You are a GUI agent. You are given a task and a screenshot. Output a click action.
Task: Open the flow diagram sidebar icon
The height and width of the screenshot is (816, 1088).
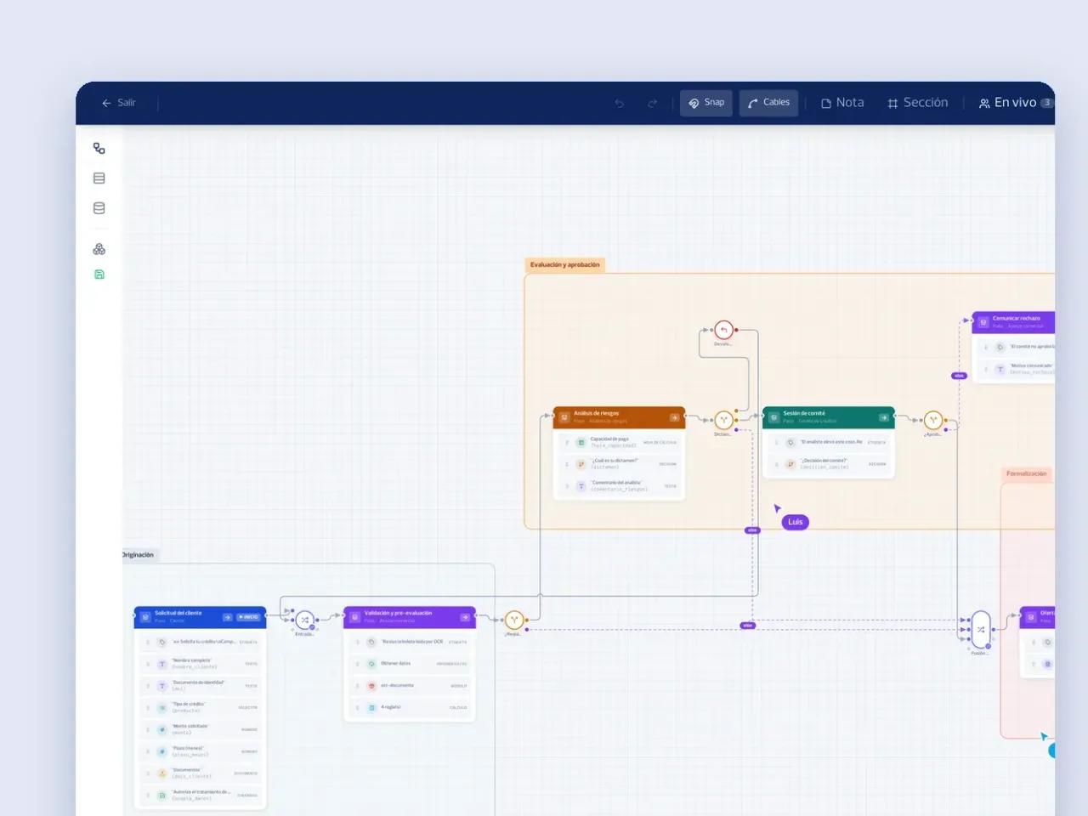[x=99, y=149]
